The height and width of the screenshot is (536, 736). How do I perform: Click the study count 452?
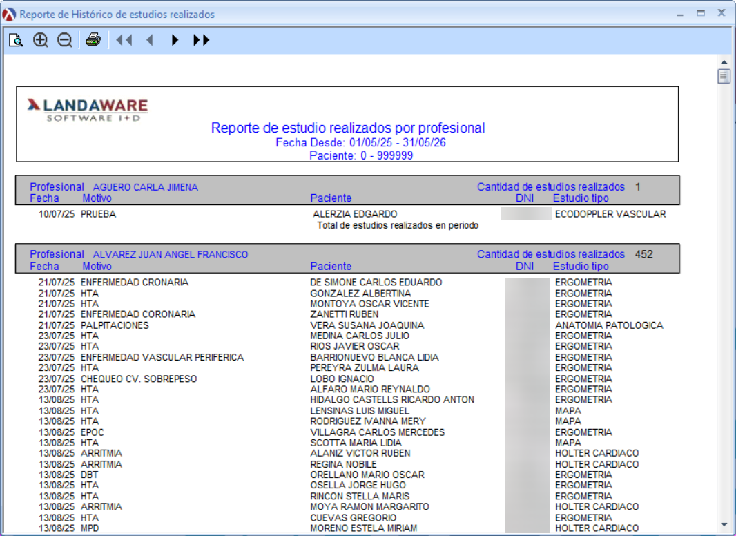point(644,254)
